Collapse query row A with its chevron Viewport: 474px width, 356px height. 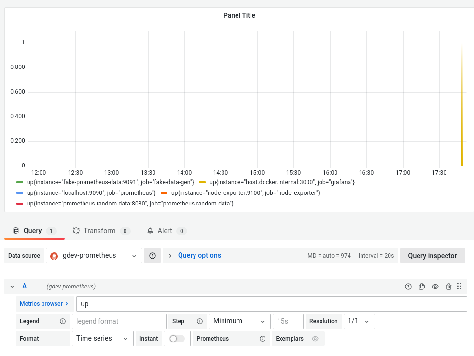(12, 286)
